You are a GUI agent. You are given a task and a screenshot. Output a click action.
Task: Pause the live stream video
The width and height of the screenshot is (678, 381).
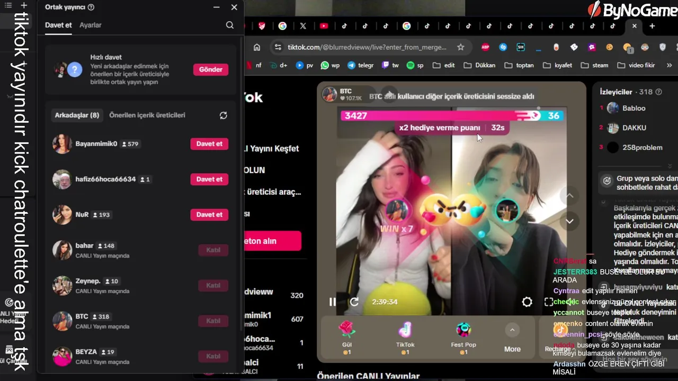pos(332,302)
